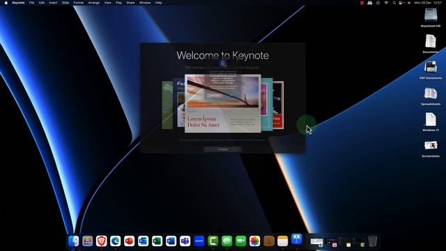Launch Microsoft Edge from the Dock
The image size is (446, 251).
(x=116, y=241)
